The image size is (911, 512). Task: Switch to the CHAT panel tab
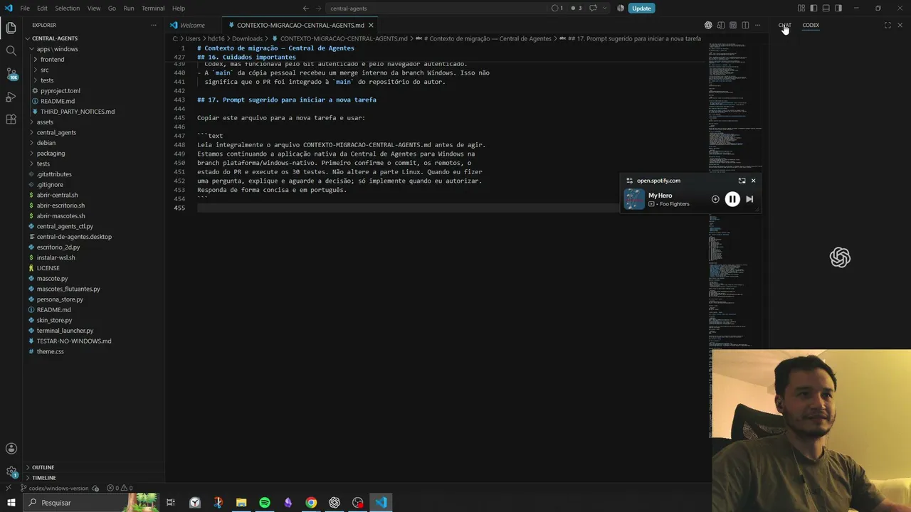click(x=784, y=25)
